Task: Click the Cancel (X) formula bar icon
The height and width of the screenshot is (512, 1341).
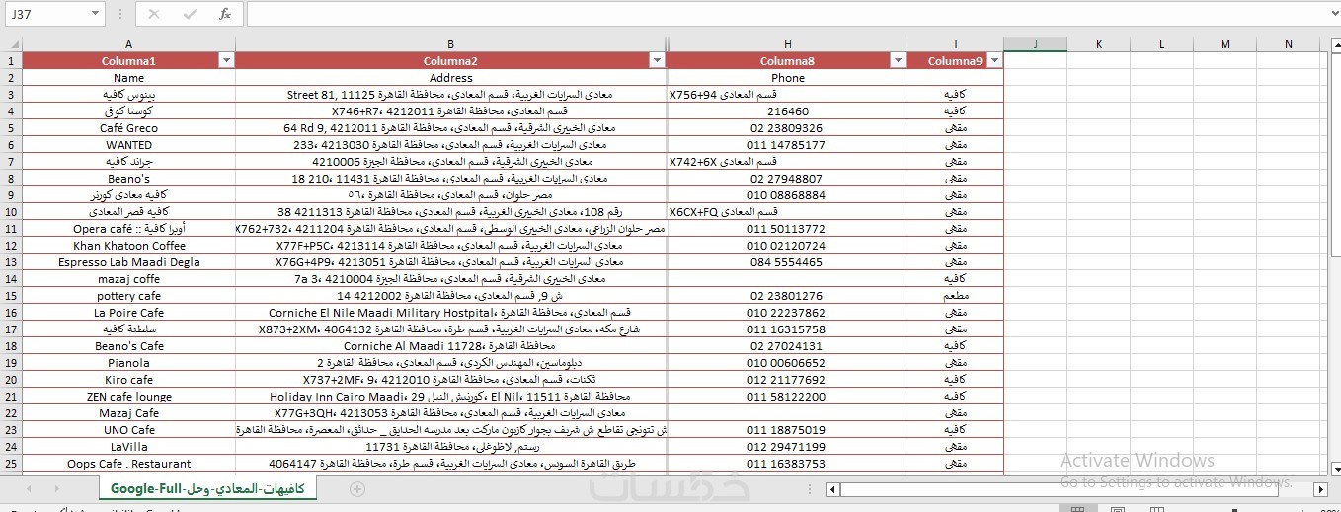Action: [154, 14]
